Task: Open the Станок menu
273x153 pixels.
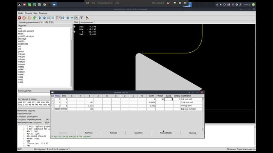Action: tap(28, 13)
